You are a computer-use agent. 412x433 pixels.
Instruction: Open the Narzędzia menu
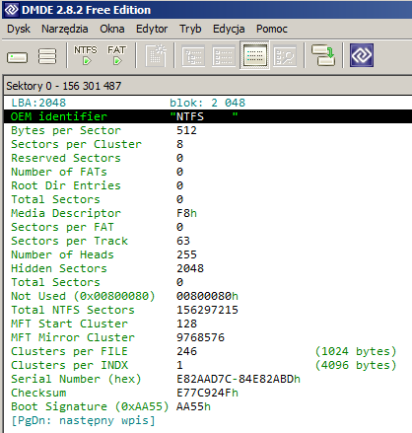pyautogui.click(x=65, y=29)
